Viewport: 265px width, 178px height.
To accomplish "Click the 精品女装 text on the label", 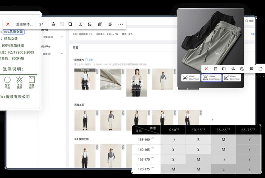I will point(11,39).
